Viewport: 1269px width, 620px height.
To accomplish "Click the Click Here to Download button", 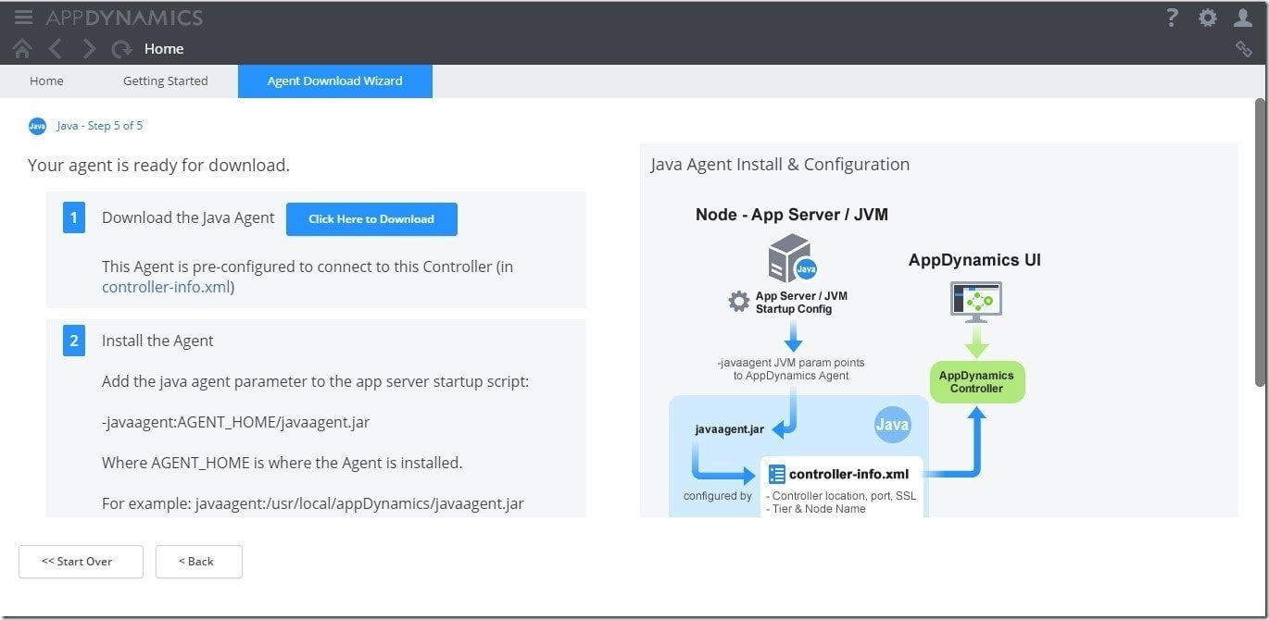I will (x=371, y=219).
